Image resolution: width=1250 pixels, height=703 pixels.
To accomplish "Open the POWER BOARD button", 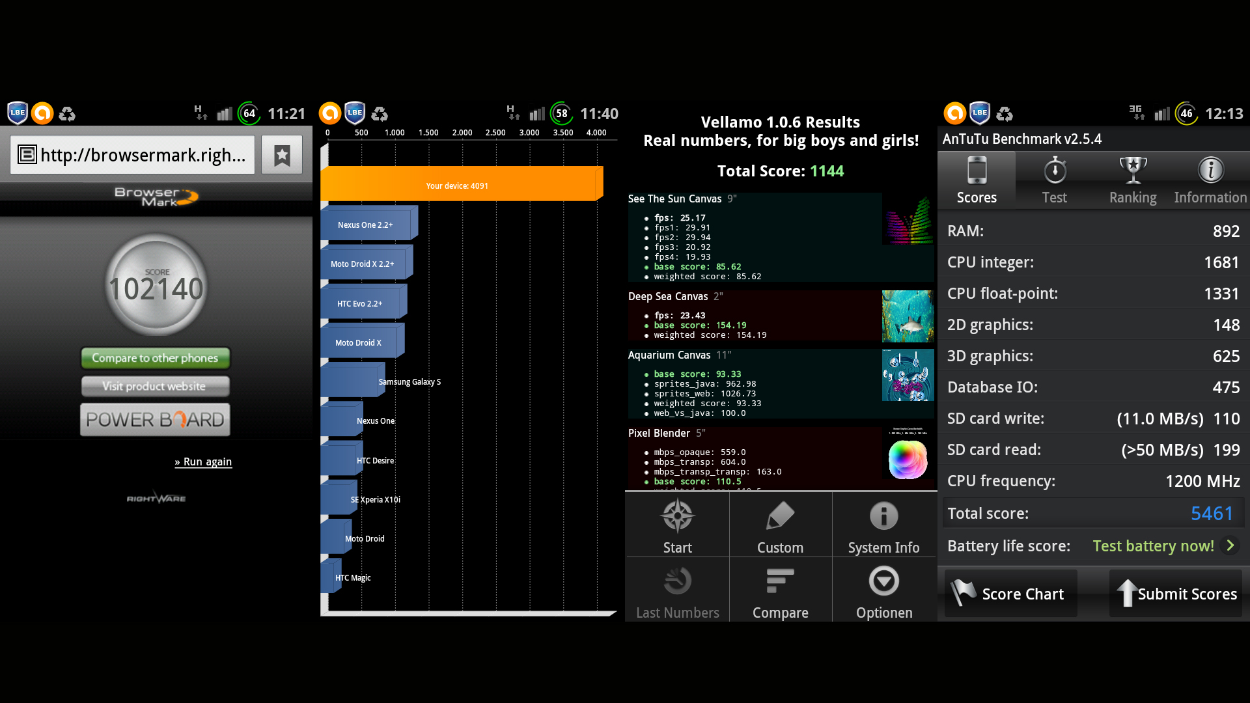I will point(155,420).
